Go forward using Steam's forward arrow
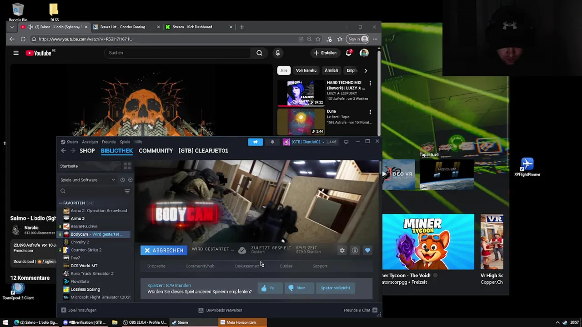 pyautogui.click(x=73, y=151)
